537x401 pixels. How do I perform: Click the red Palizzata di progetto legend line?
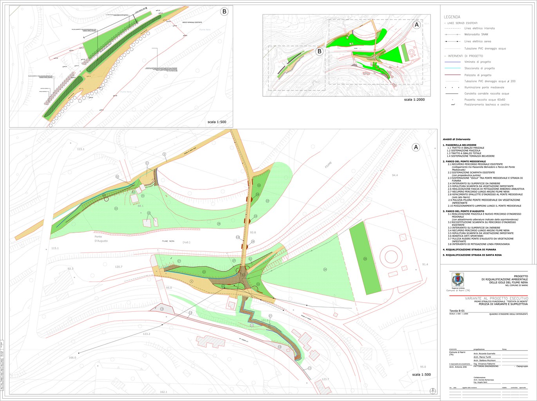pyautogui.click(x=453, y=75)
